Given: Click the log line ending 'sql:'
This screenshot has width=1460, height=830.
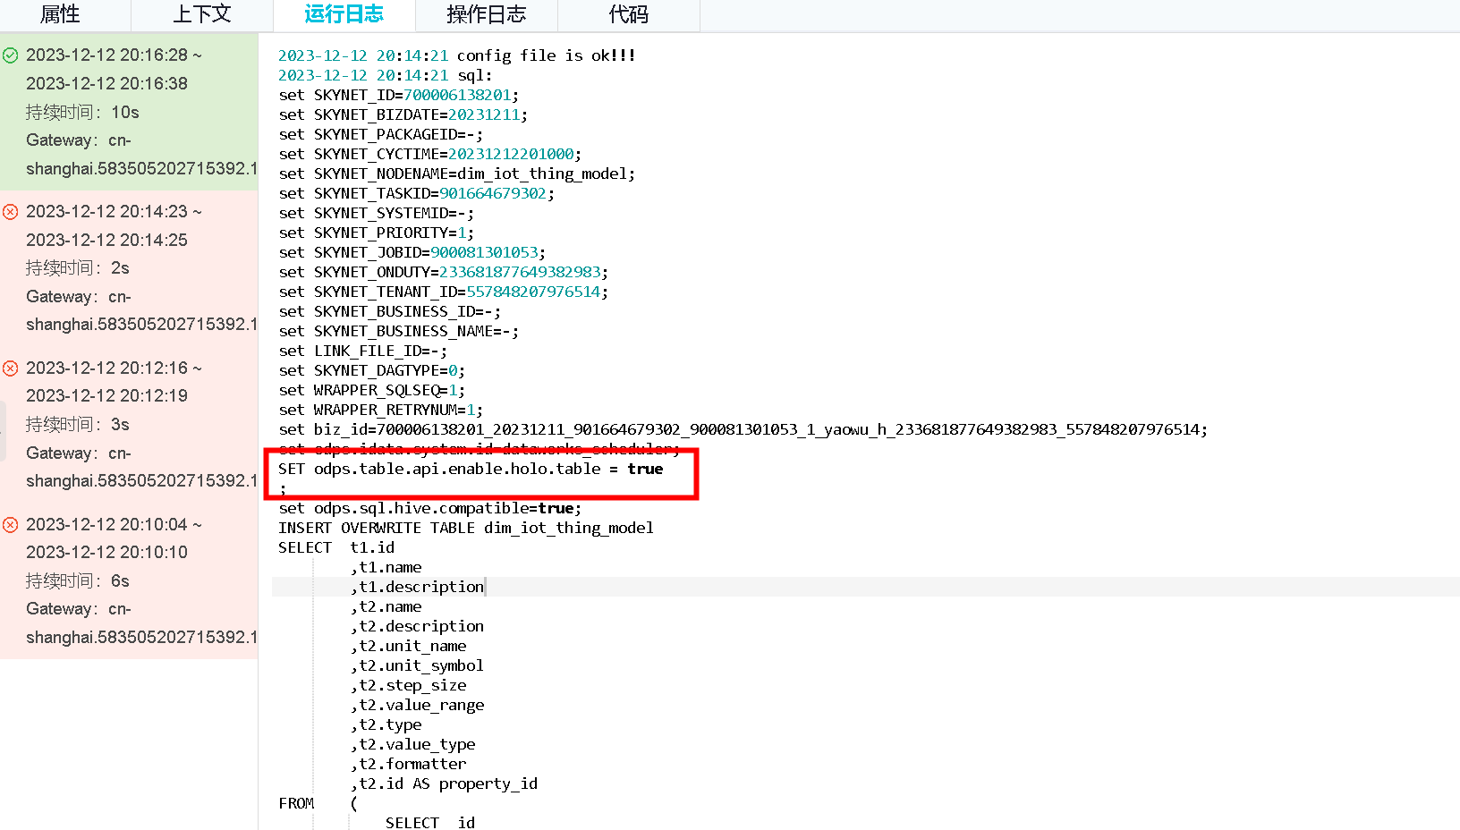Looking at the screenshot, I should tap(386, 75).
